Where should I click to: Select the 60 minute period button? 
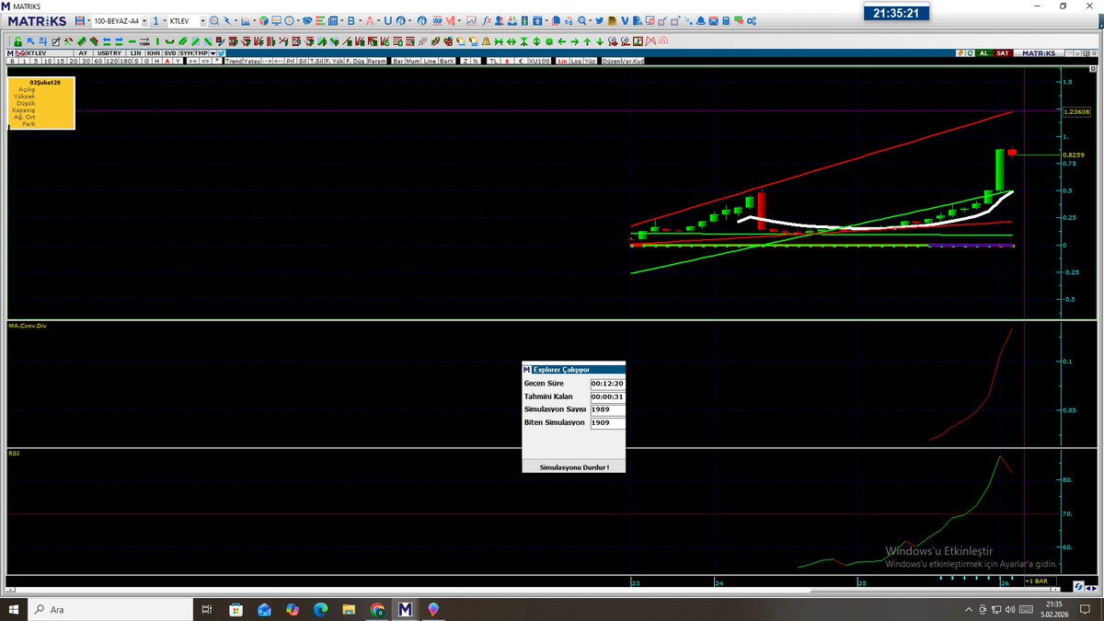(98, 61)
